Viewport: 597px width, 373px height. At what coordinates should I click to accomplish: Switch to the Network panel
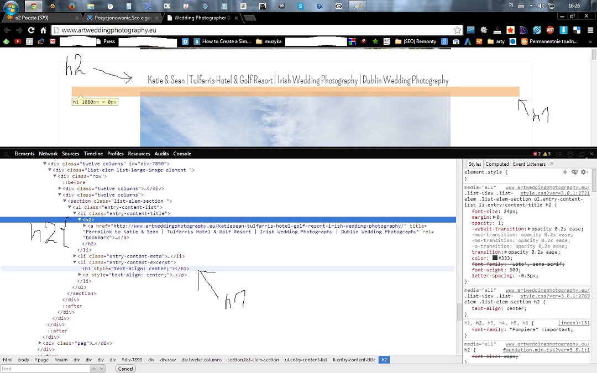(x=48, y=154)
